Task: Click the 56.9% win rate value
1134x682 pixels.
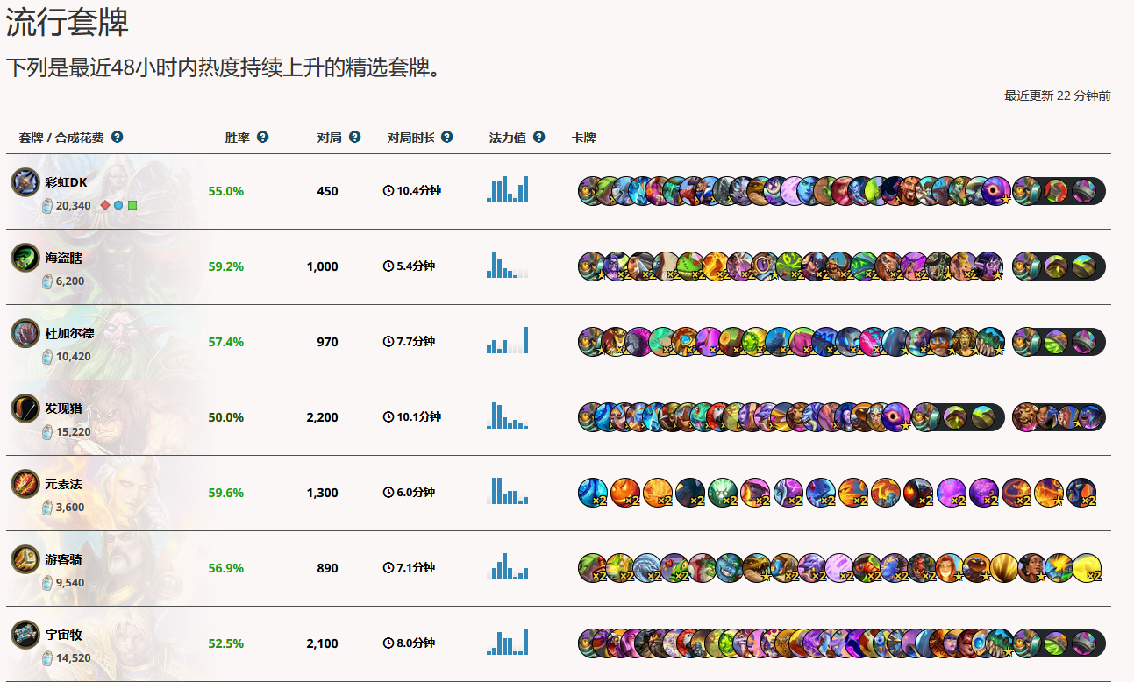Action: [225, 568]
